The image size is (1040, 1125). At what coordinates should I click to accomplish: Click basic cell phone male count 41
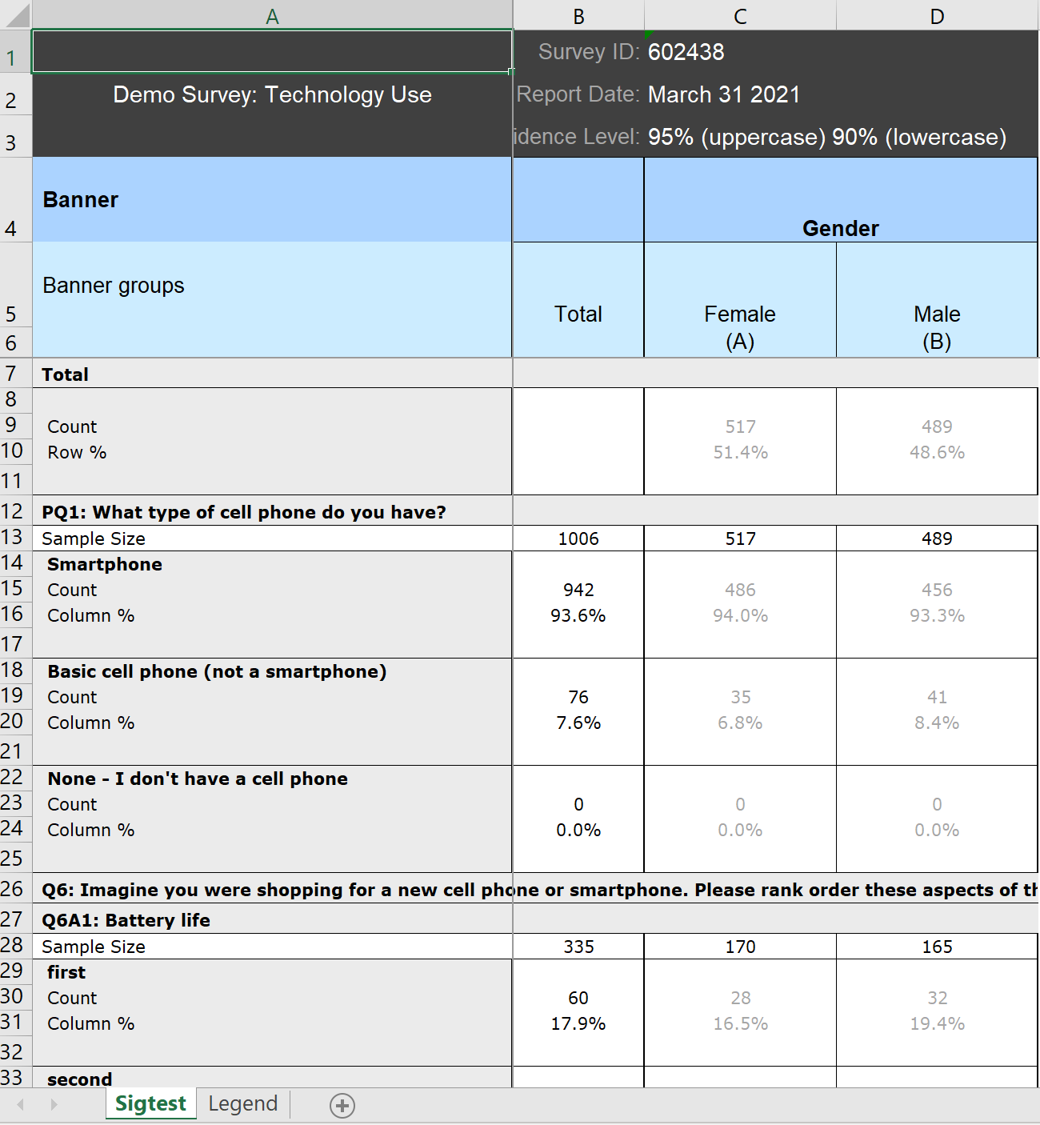[937, 697]
